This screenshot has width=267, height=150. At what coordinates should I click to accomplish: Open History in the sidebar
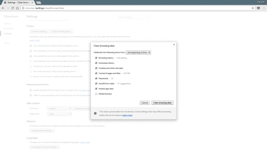7,24
